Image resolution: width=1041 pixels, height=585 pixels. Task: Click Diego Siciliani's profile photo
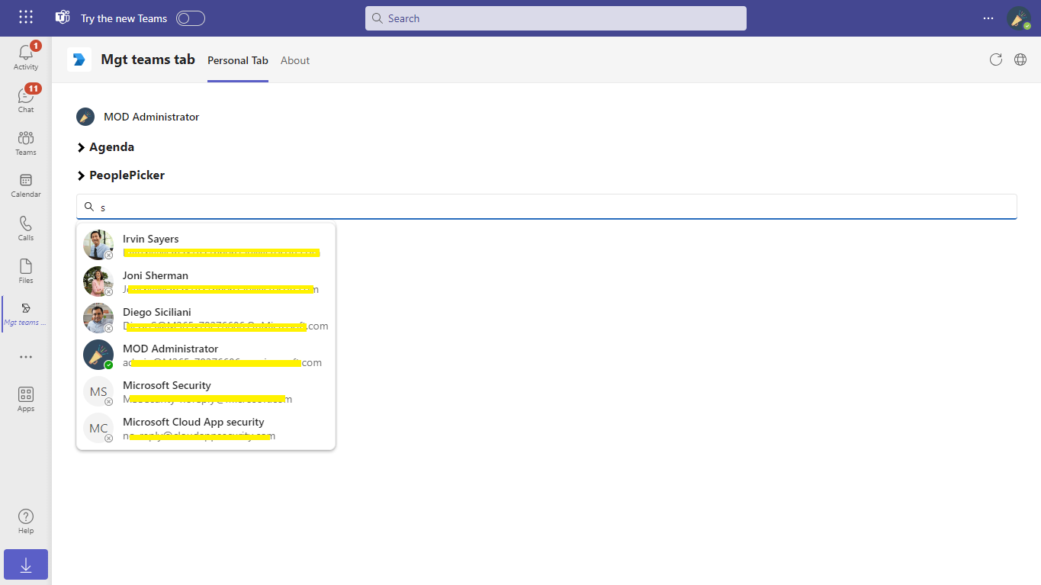[98, 318]
